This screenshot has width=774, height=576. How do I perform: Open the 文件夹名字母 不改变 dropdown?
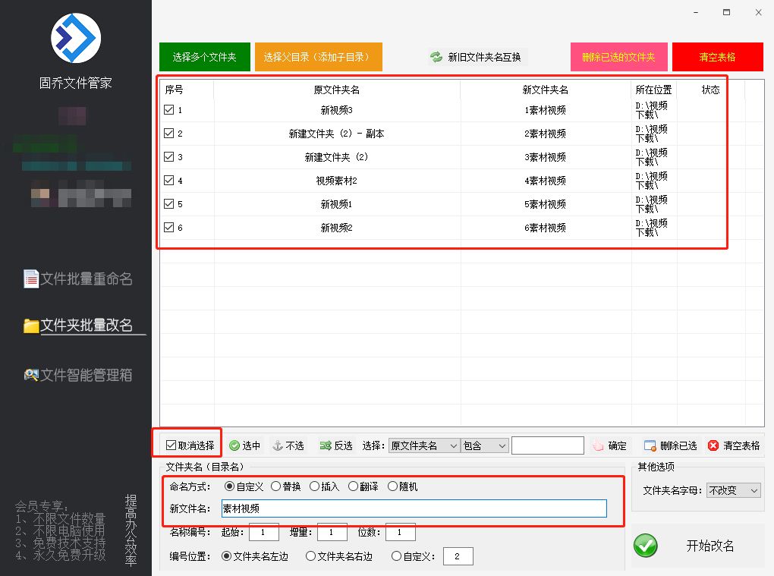click(x=733, y=490)
